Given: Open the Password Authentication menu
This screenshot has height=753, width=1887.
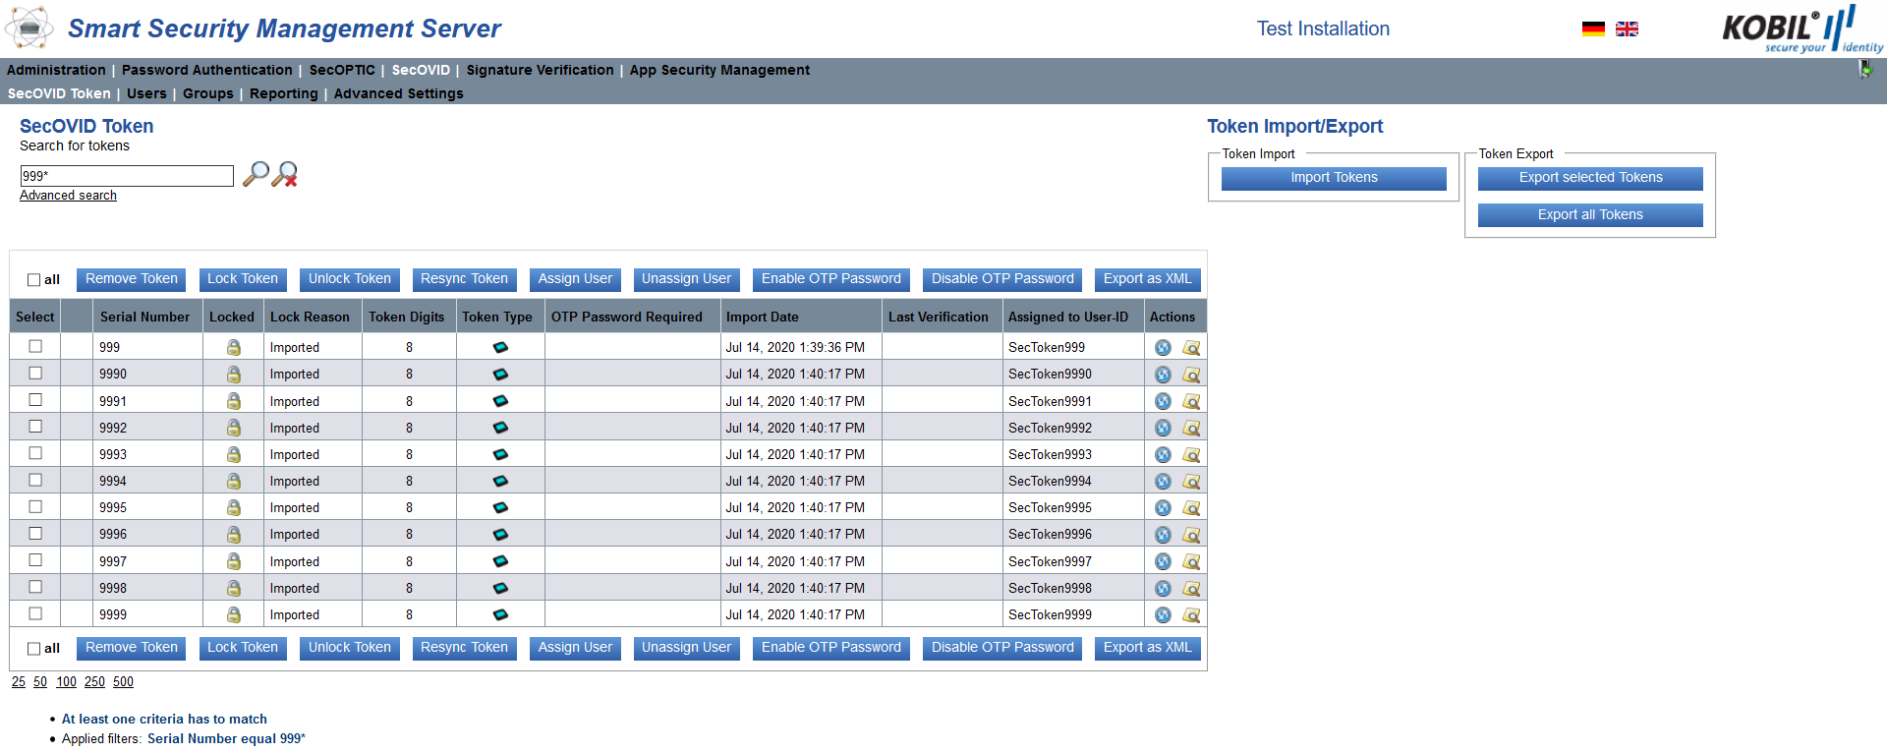Looking at the screenshot, I should pos(207,70).
